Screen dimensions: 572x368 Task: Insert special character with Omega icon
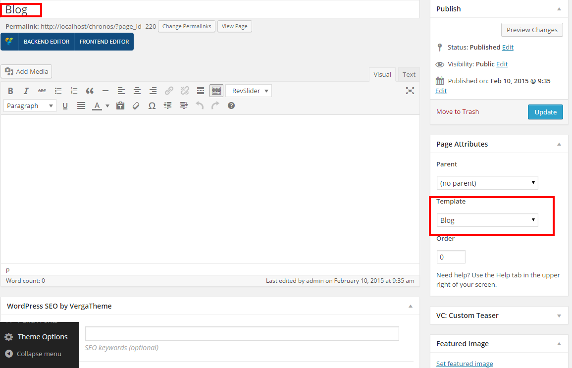(x=152, y=106)
